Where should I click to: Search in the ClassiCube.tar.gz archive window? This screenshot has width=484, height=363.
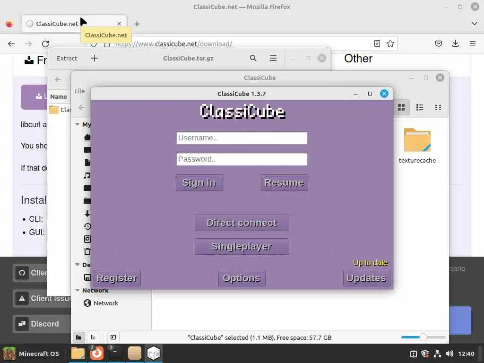click(253, 58)
